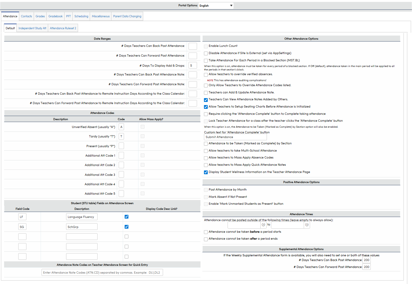Click the Supplemental Forward Post Attendance days field
The image size is (412, 284).
click(x=366, y=267)
